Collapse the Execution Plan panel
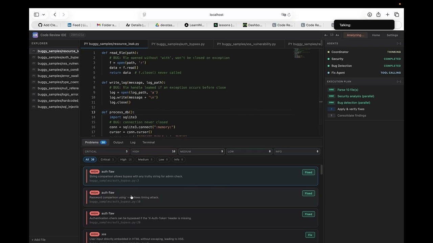Screen dimensions: 433x243 [399, 82]
